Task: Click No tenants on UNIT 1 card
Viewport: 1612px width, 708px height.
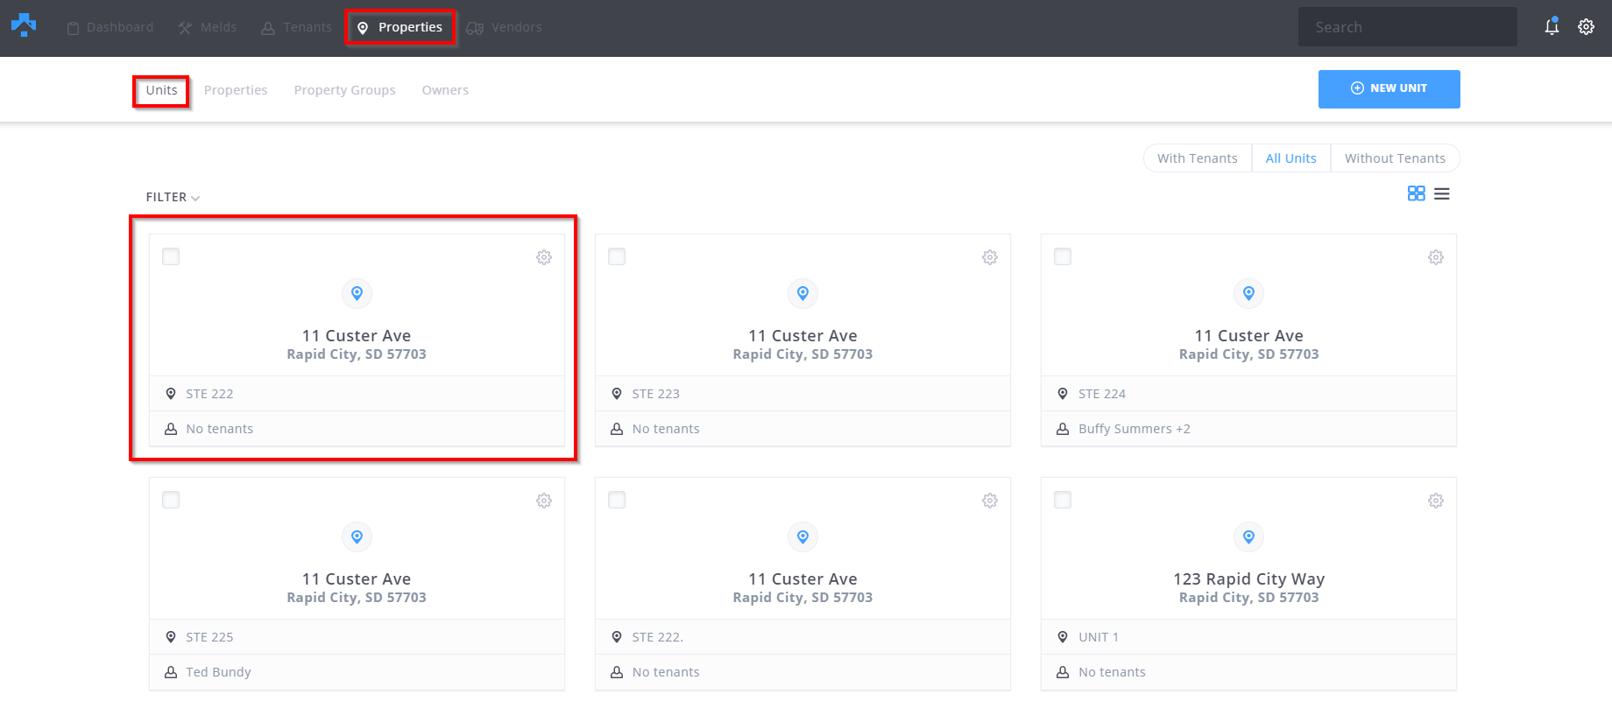Action: point(1112,672)
